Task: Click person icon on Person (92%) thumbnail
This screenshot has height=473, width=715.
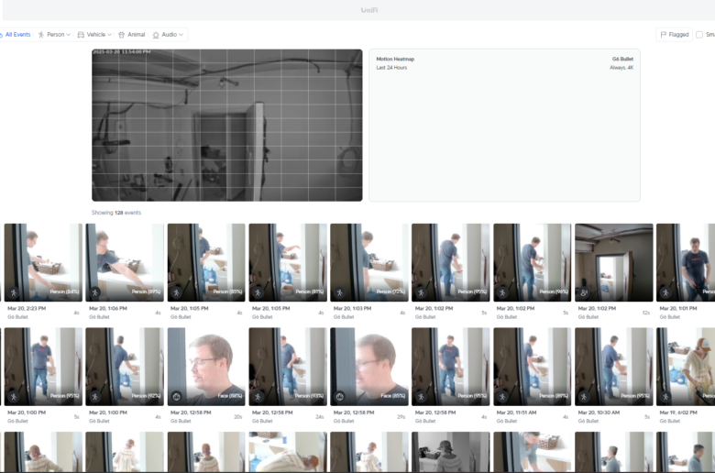Action: click(94, 397)
